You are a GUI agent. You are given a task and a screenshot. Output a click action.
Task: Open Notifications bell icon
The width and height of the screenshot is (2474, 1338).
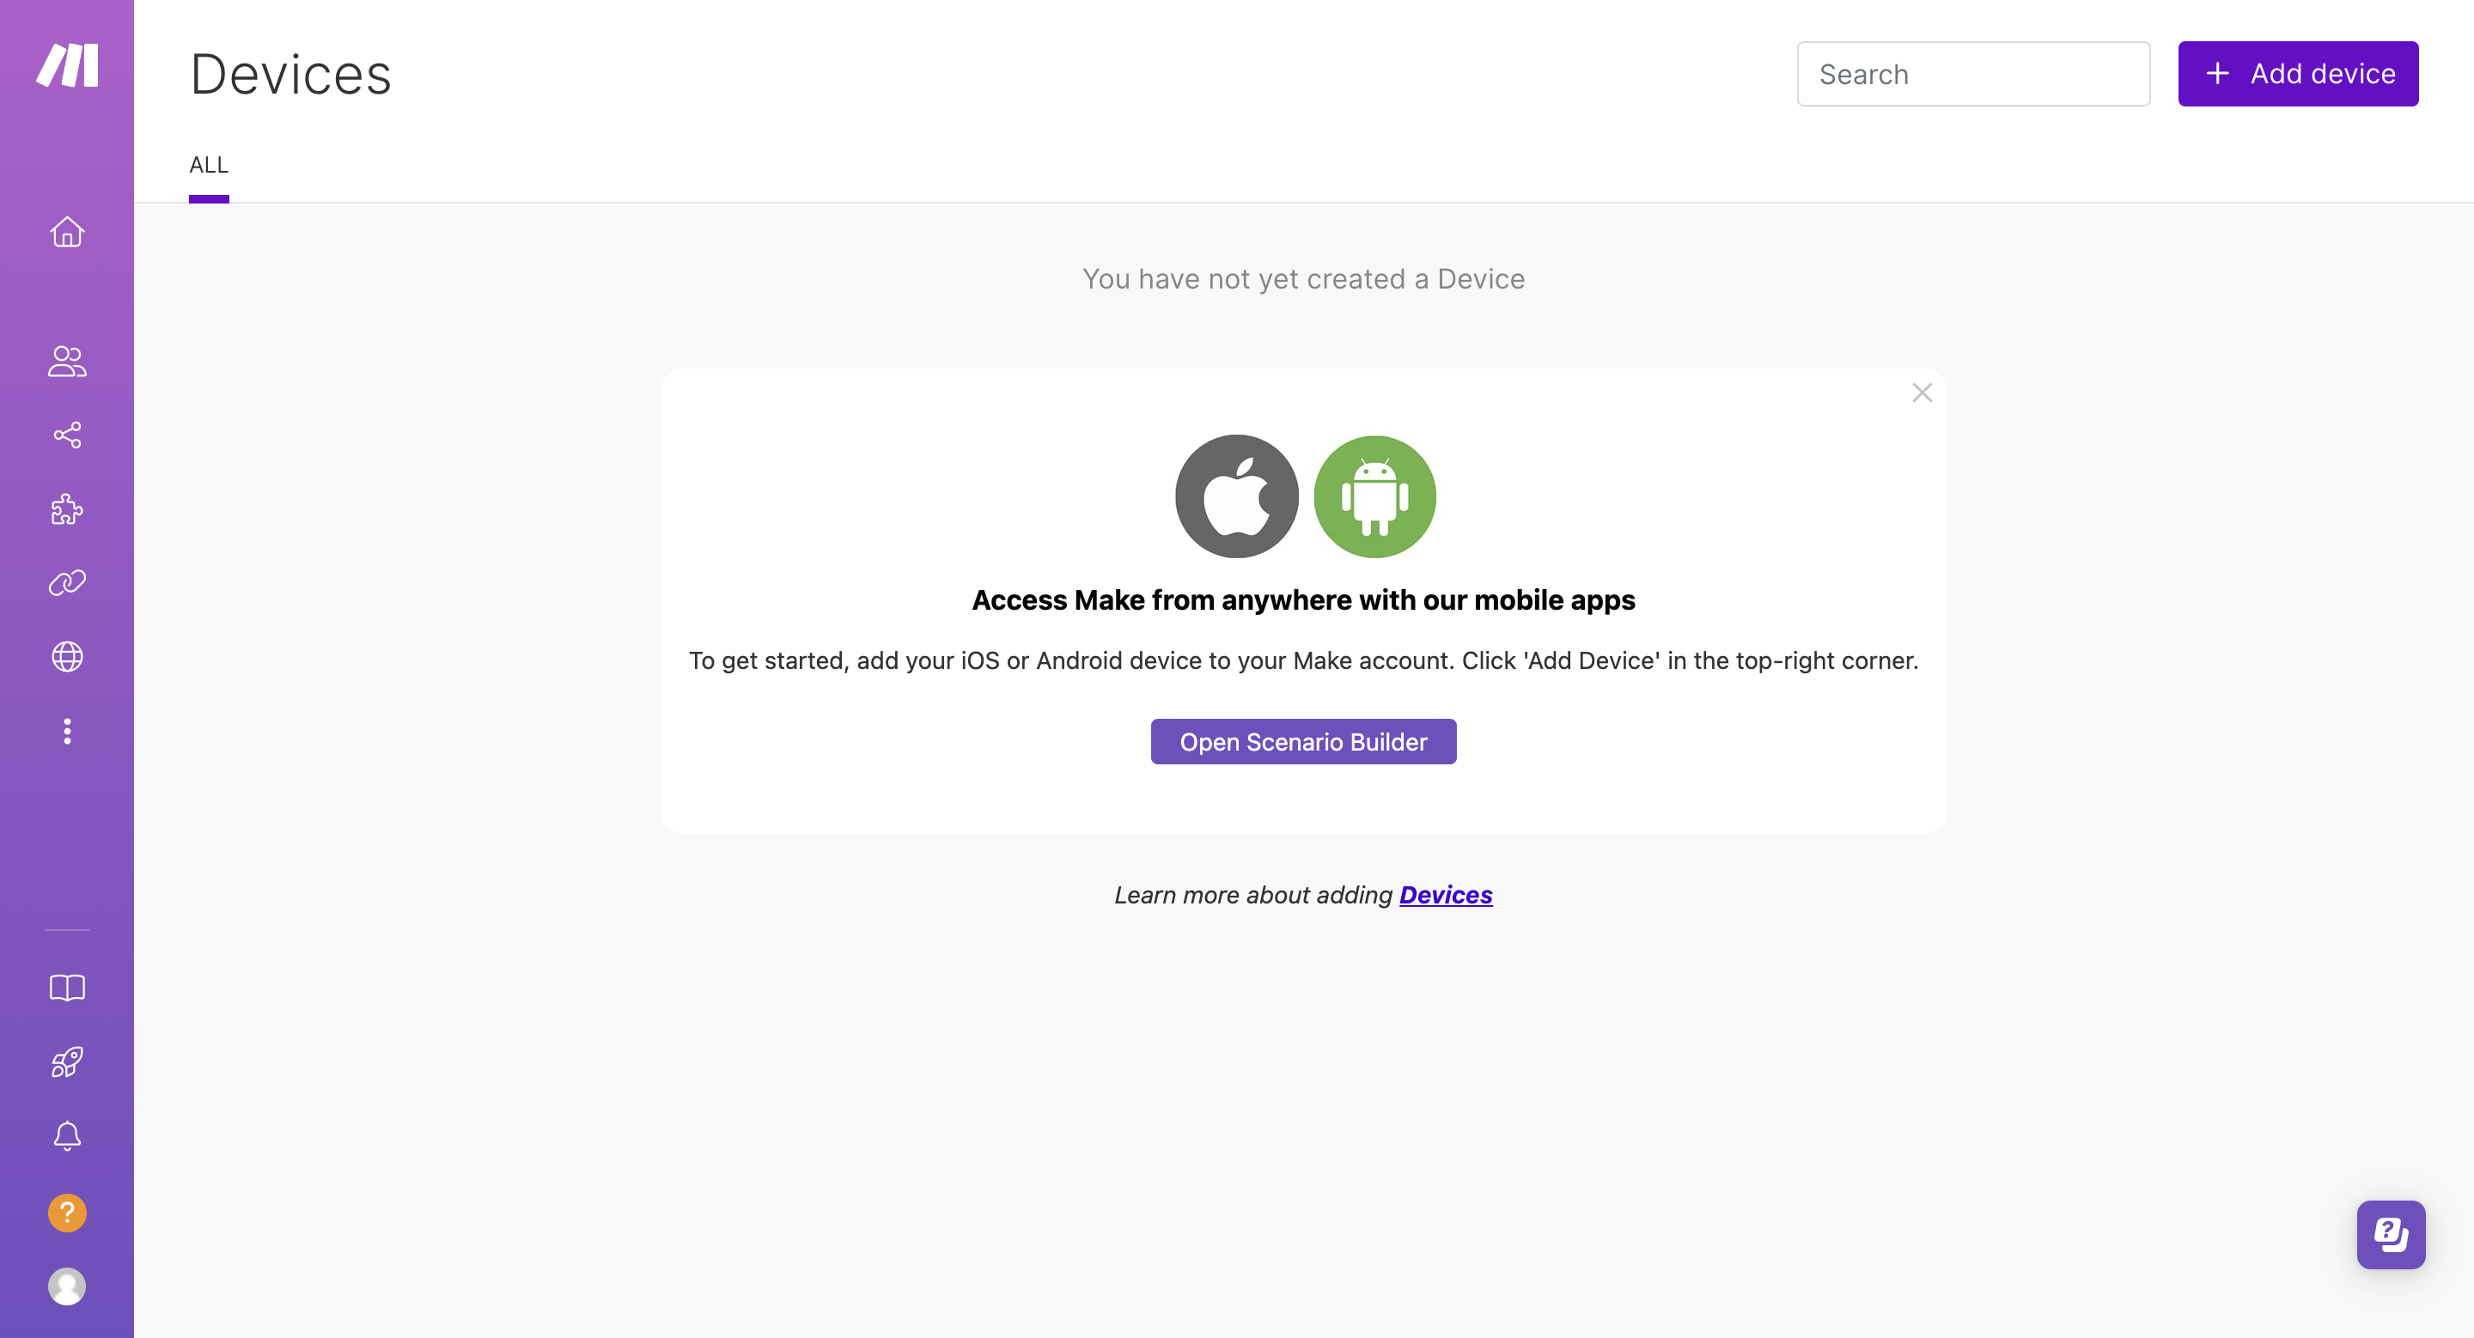pyautogui.click(x=67, y=1136)
